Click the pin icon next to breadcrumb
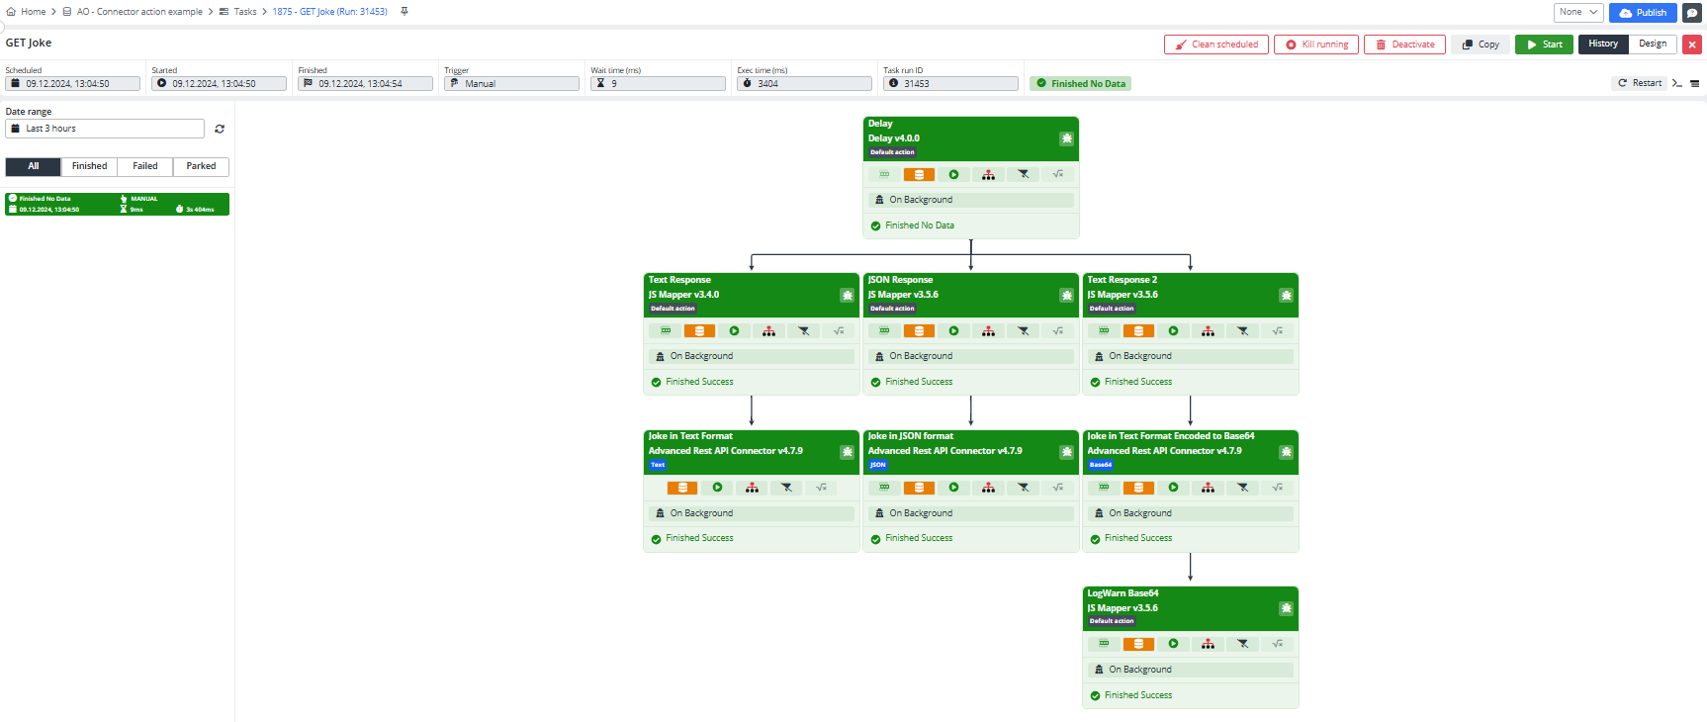 click(404, 12)
